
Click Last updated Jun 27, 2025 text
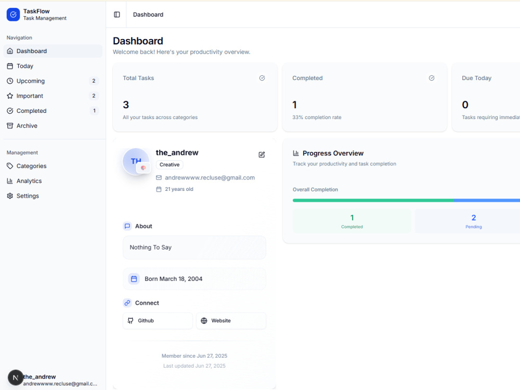[194, 366]
